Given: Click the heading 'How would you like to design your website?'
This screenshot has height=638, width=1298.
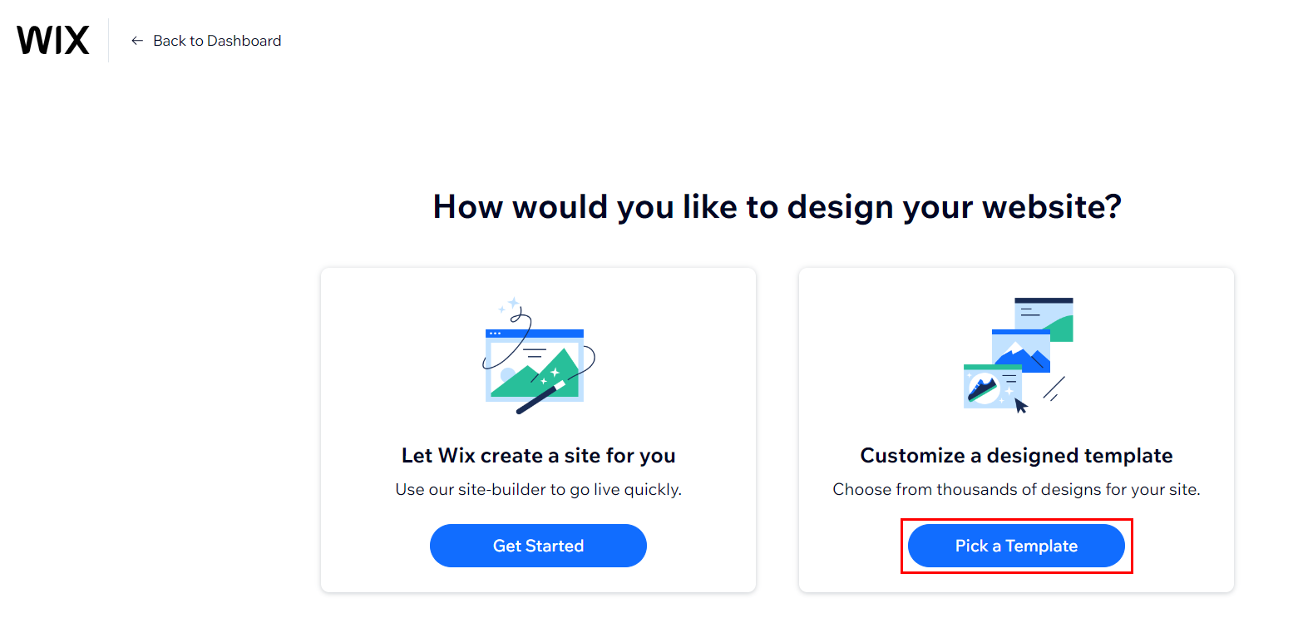Looking at the screenshot, I should [x=777, y=206].
